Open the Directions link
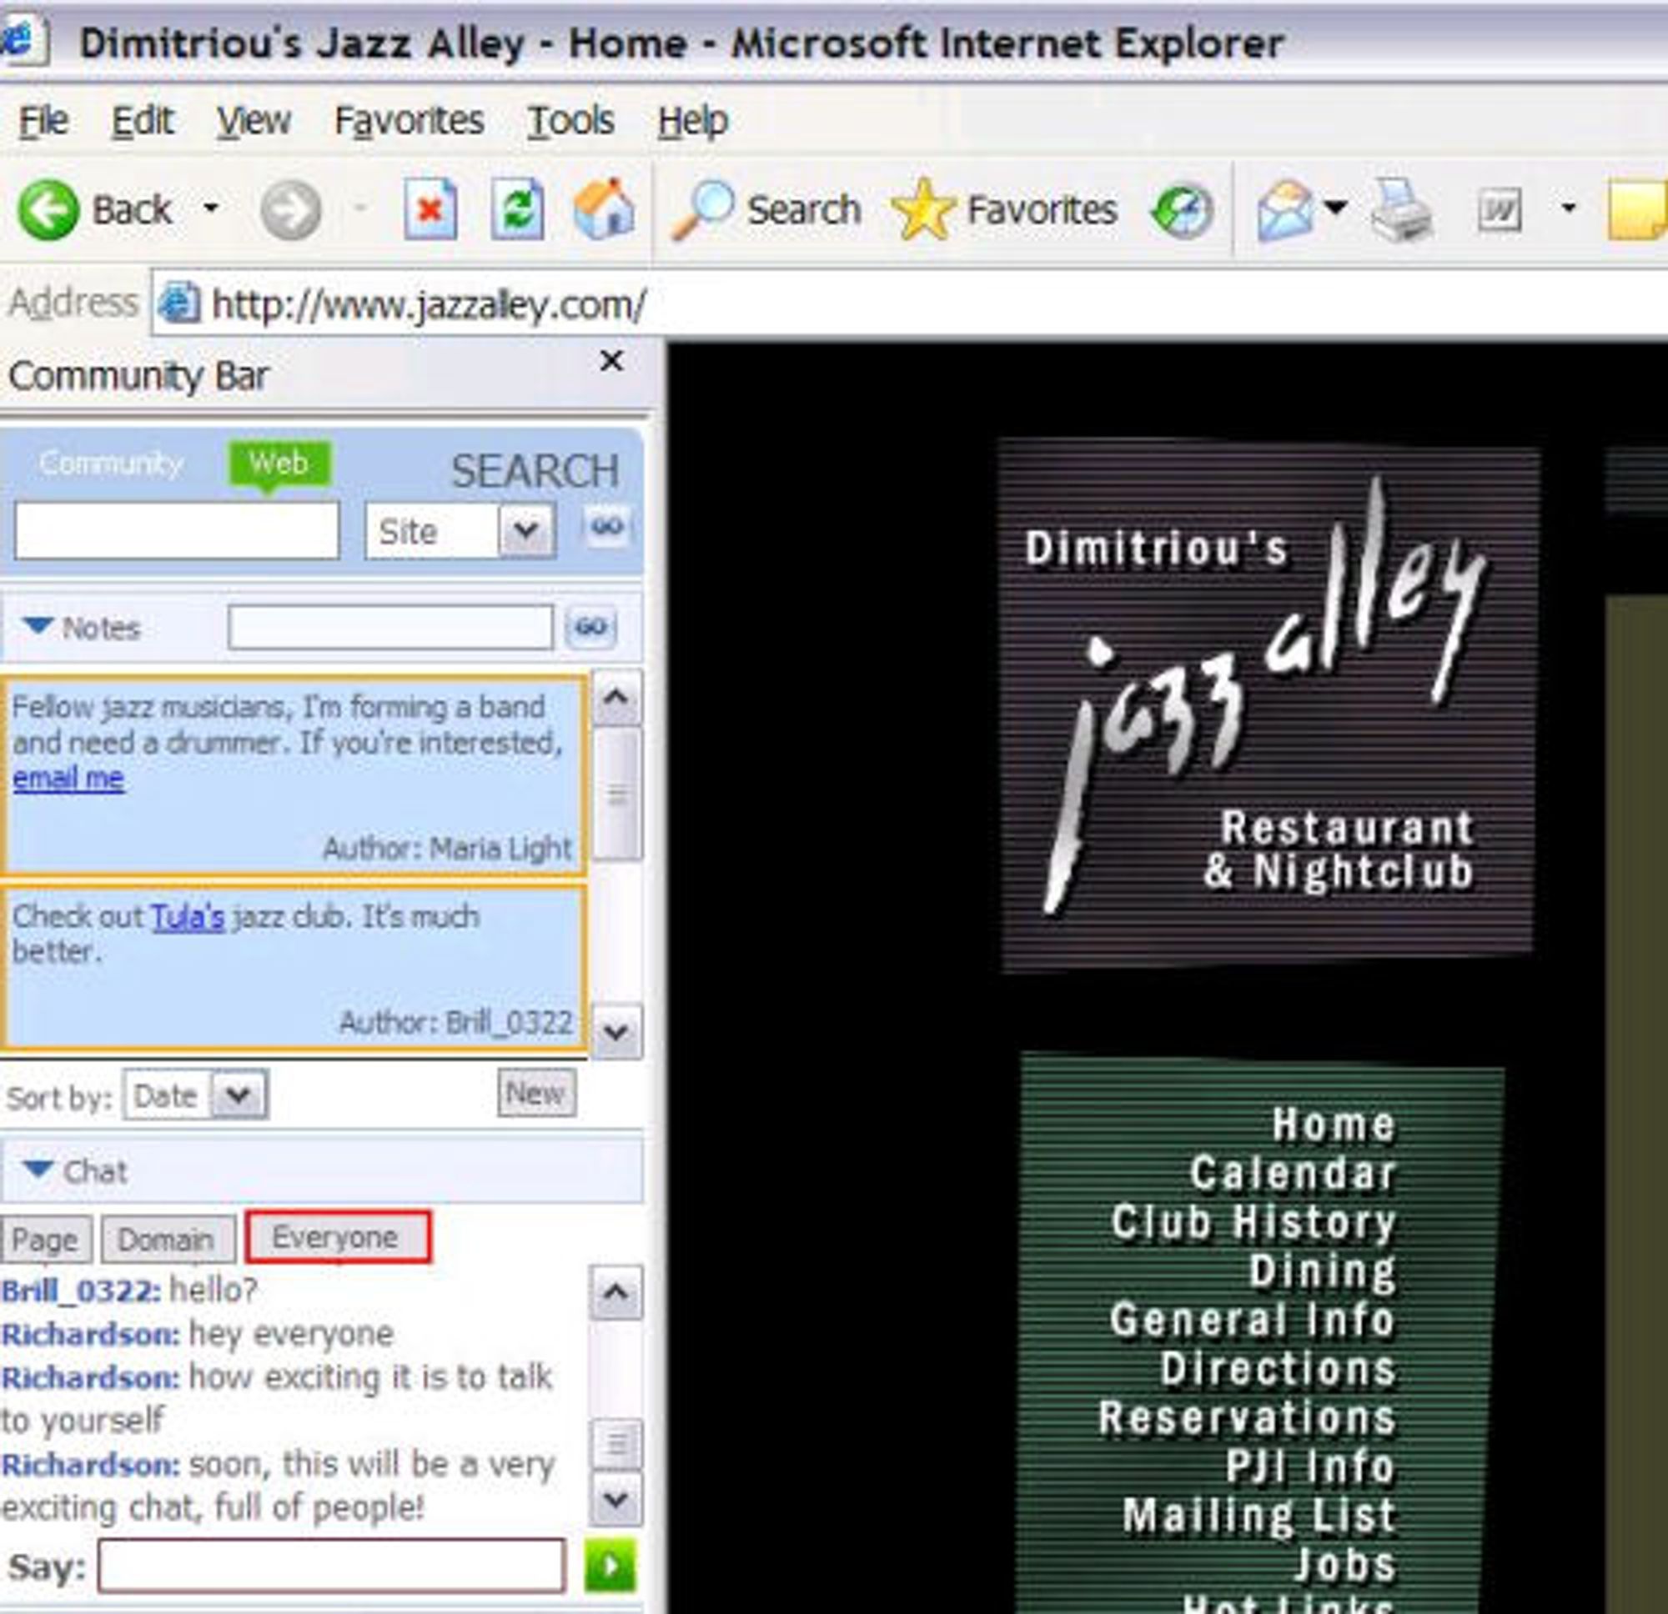 [x=1279, y=1369]
